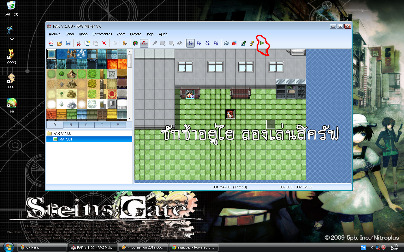Viewport: 404px width, 252px height.
Task: Save the project with the floppy disk icon
Action: pos(68,43)
